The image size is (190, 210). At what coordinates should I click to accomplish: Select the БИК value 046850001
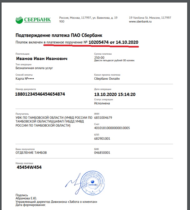coord(102,153)
